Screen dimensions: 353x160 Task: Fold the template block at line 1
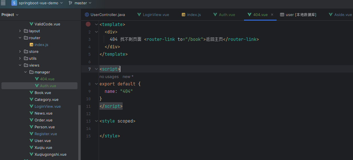click(x=96, y=25)
